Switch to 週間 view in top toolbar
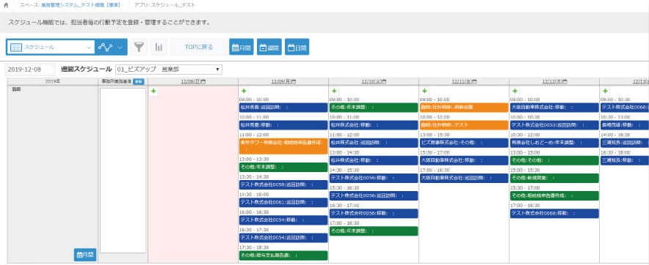This screenshot has width=649, height=265. click(269, 47)
